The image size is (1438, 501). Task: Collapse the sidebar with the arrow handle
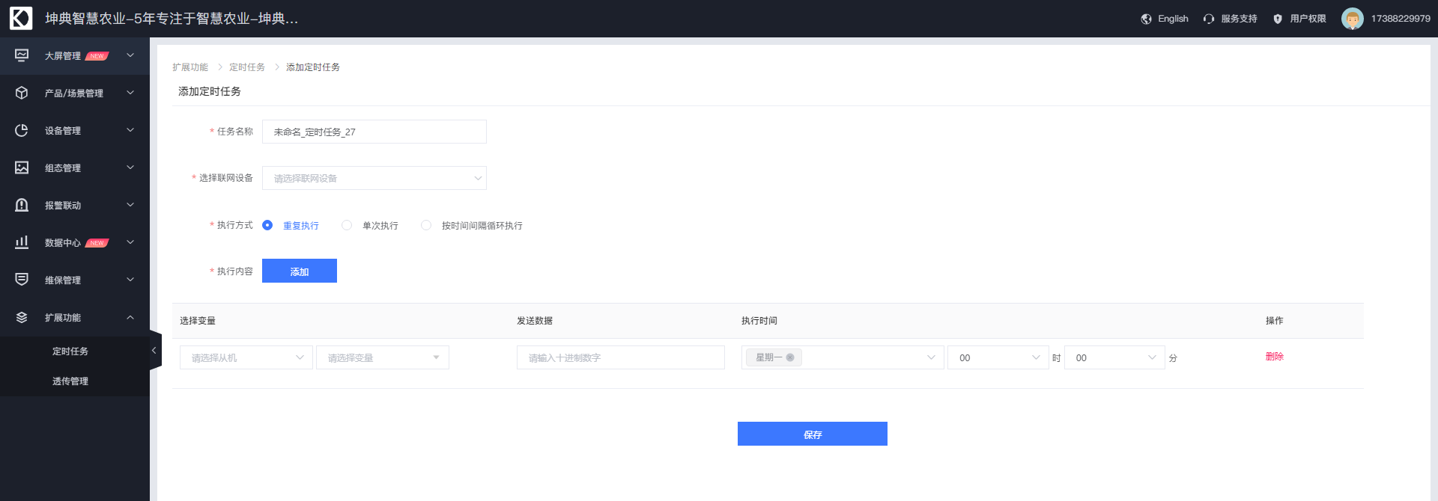tap(155, 350)
